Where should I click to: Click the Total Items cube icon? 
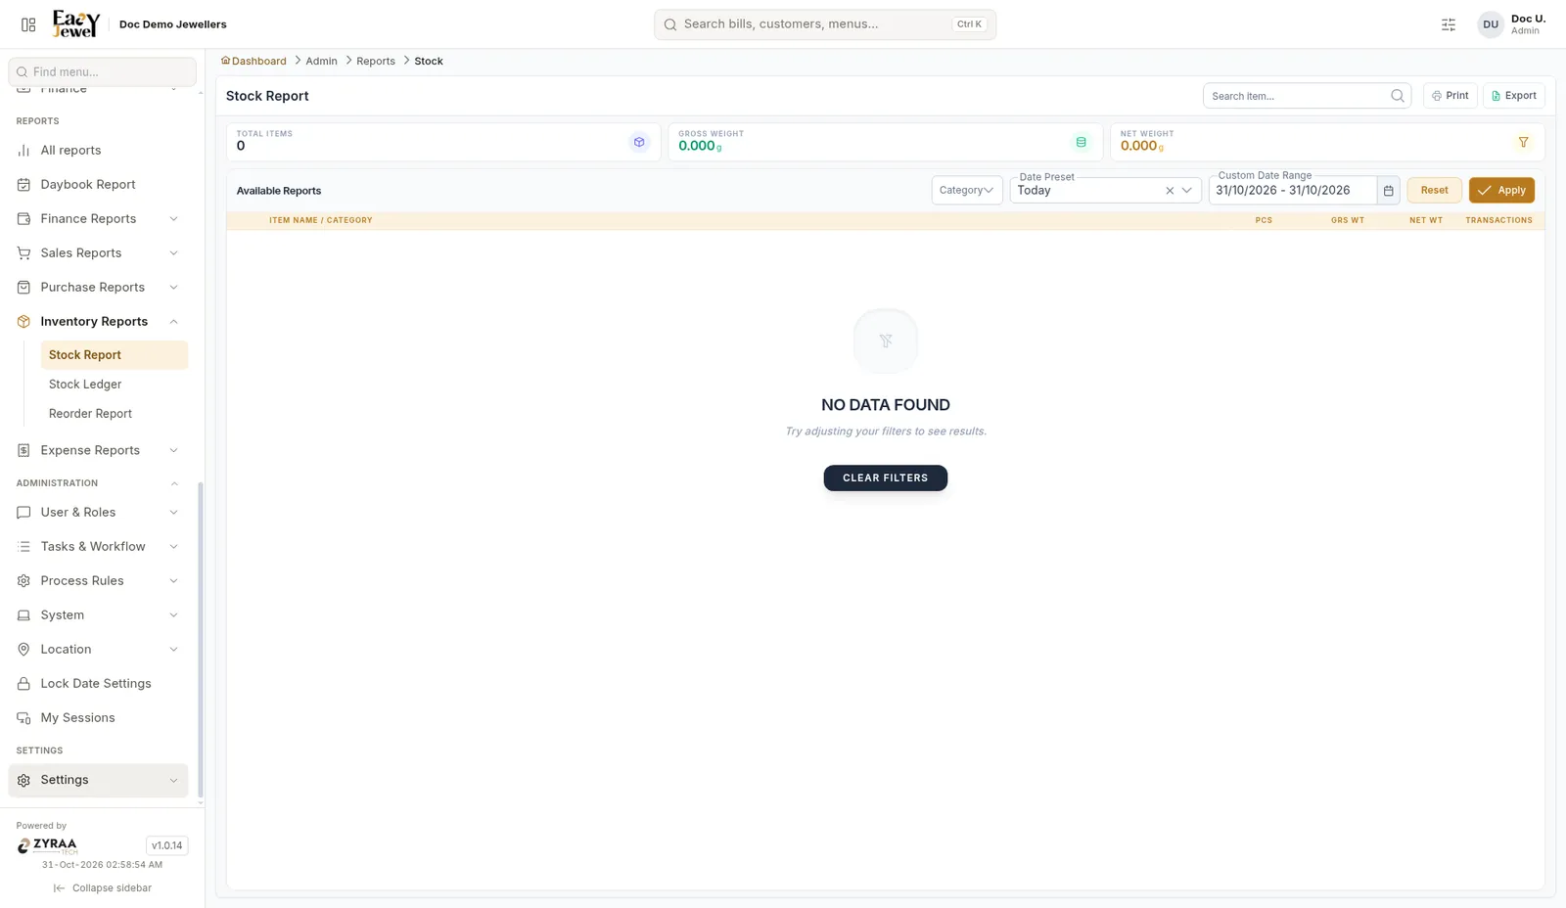639,142
